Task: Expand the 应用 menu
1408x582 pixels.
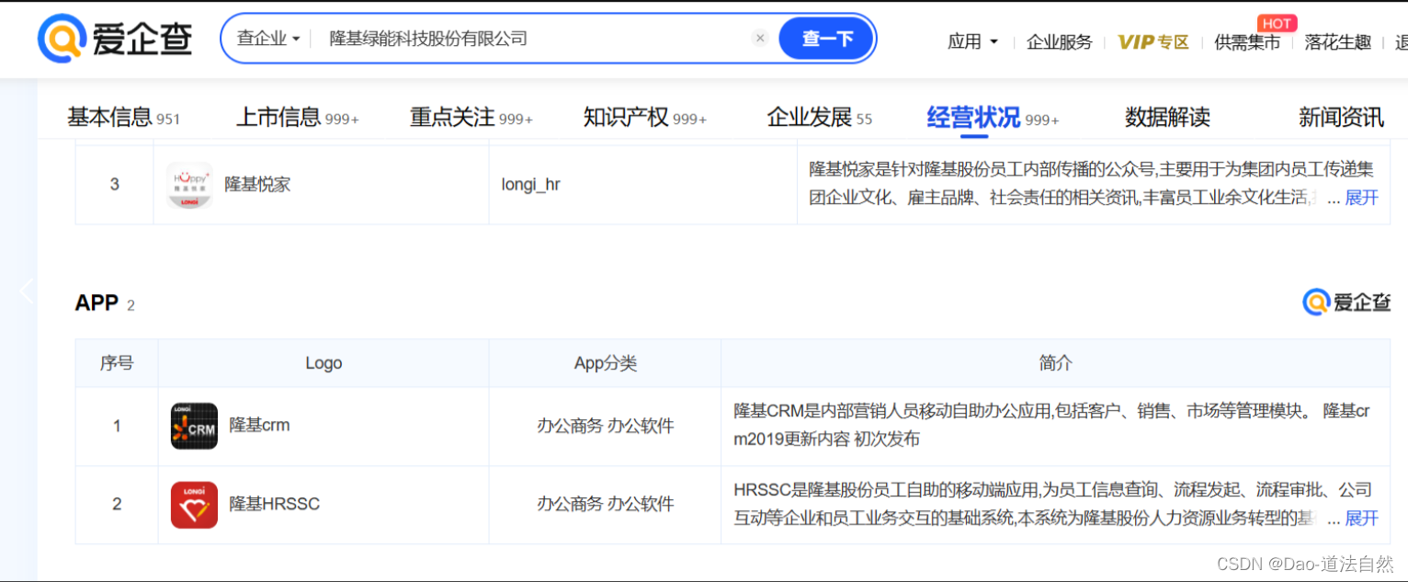Action: pos(973,41)
